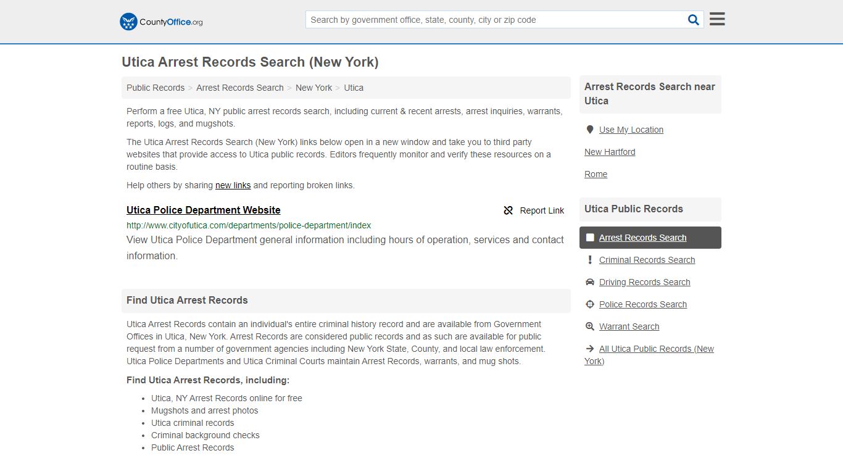Click 'Find Utica Arrest Records' heading
843x474 pixels.
pyautogui.click(x=187, y=301)
